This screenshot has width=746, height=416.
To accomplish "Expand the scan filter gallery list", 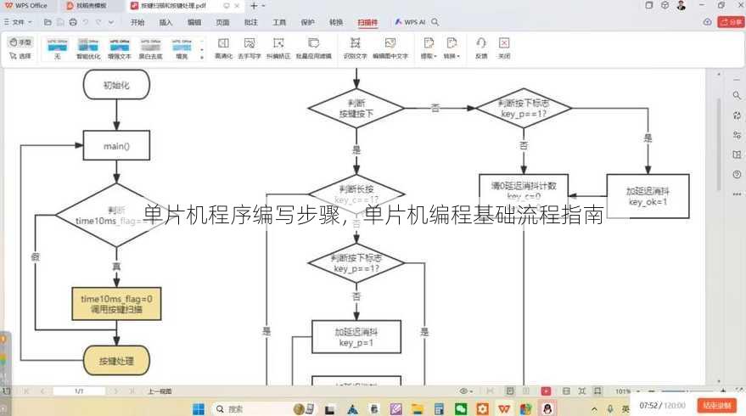I will pos(202,57).
